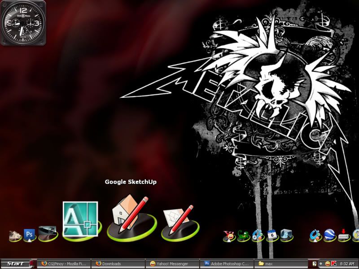Switch to Yahoo! Messenger taskbar button
The height and width of the screenshot is (269, 359).
click(172, 264)
